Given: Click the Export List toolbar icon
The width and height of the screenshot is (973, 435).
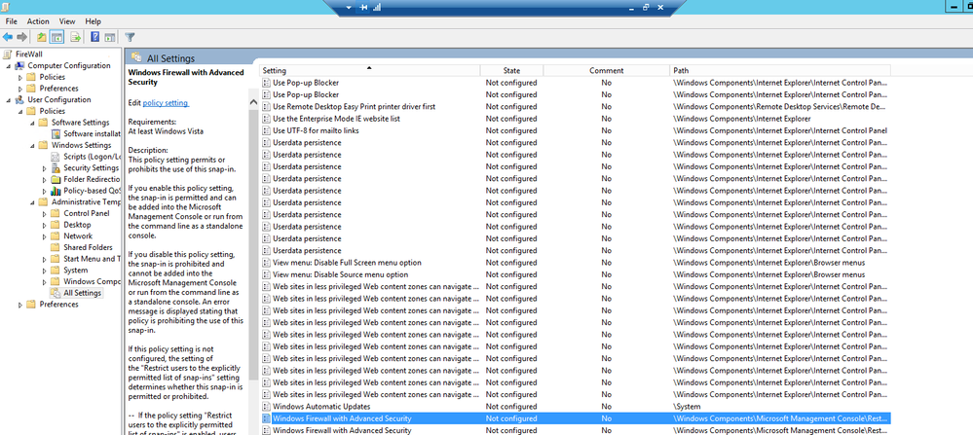Looking at the screenshot, I should click(76, 37).
